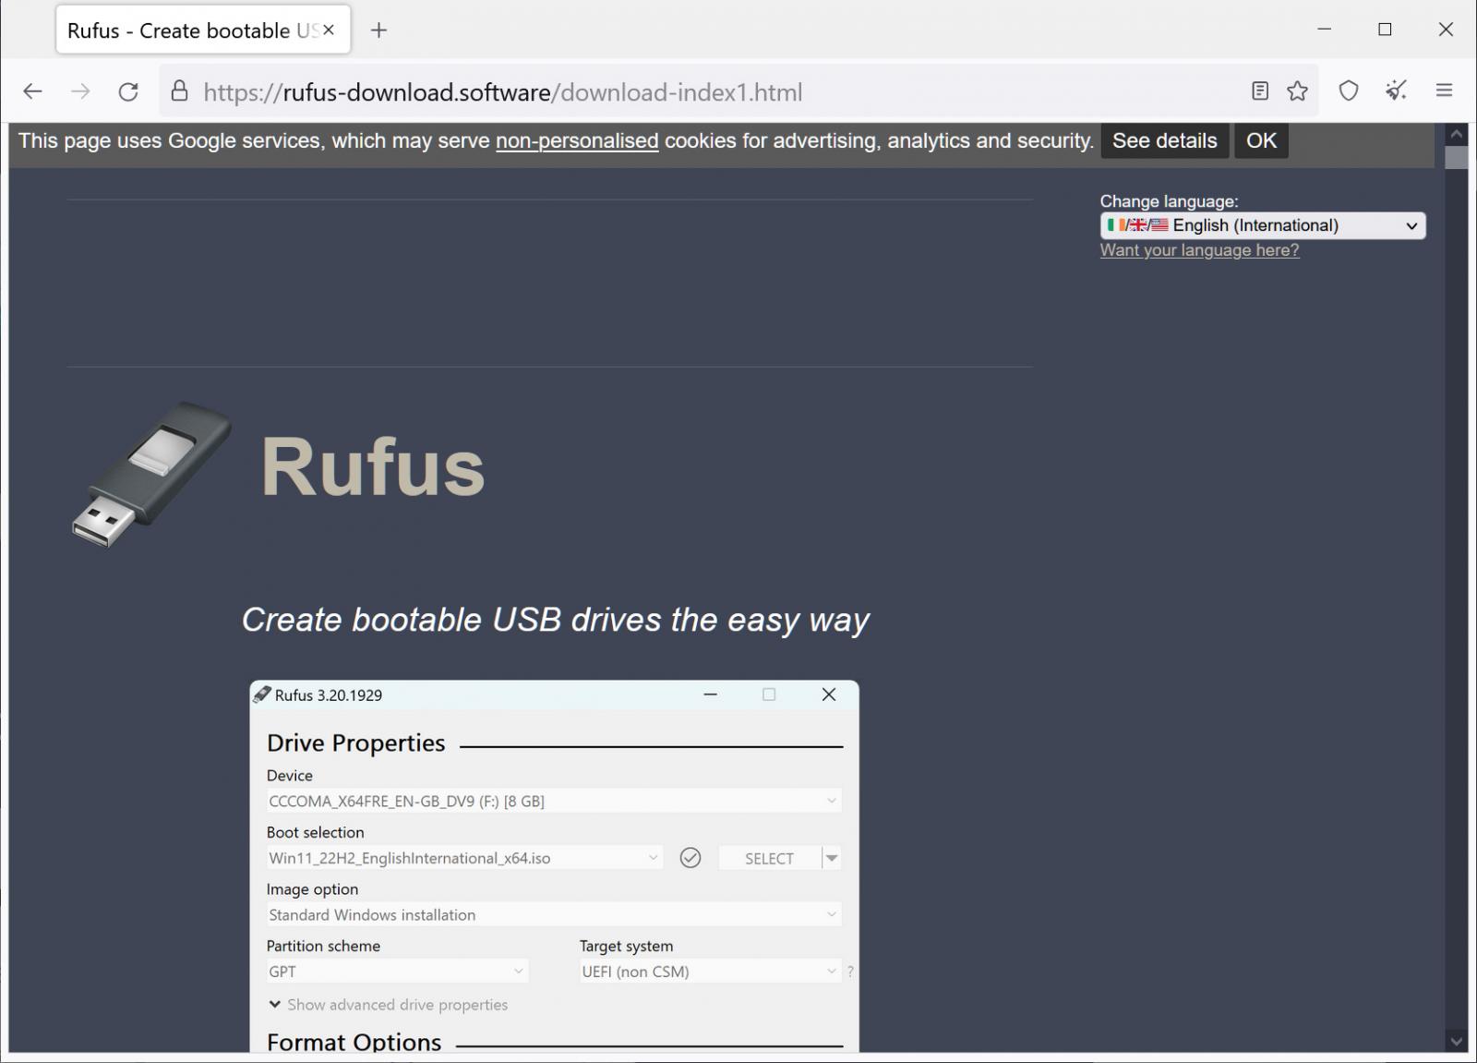Dismiss cookie banner with OK
The image size is (1477, 1063).
(x=1261, y=140)
